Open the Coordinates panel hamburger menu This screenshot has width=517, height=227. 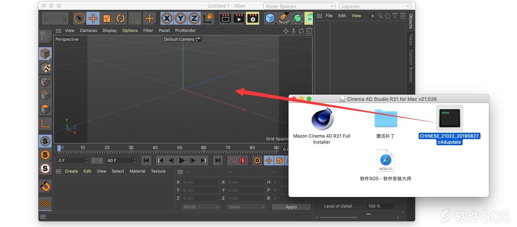pos(180,172)
